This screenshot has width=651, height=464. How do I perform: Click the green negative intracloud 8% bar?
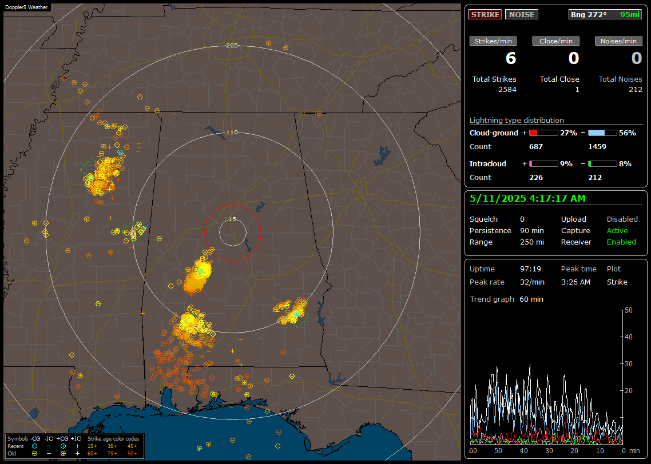pyautogui.click(x=602, y=164)
